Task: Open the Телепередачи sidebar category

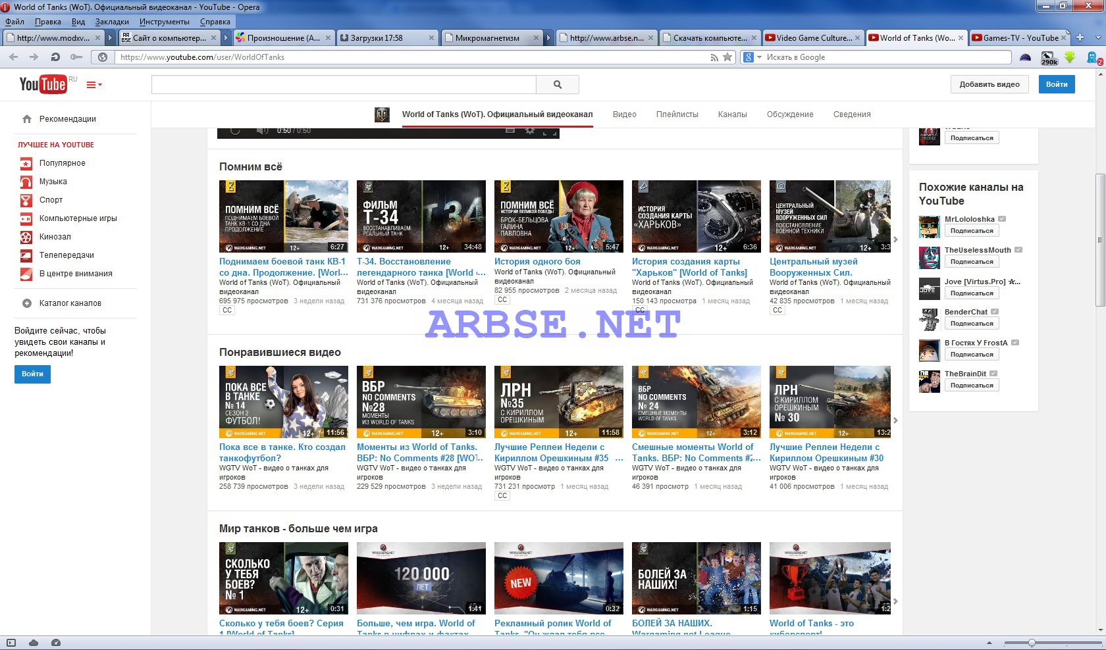Action: click(66, 255)
